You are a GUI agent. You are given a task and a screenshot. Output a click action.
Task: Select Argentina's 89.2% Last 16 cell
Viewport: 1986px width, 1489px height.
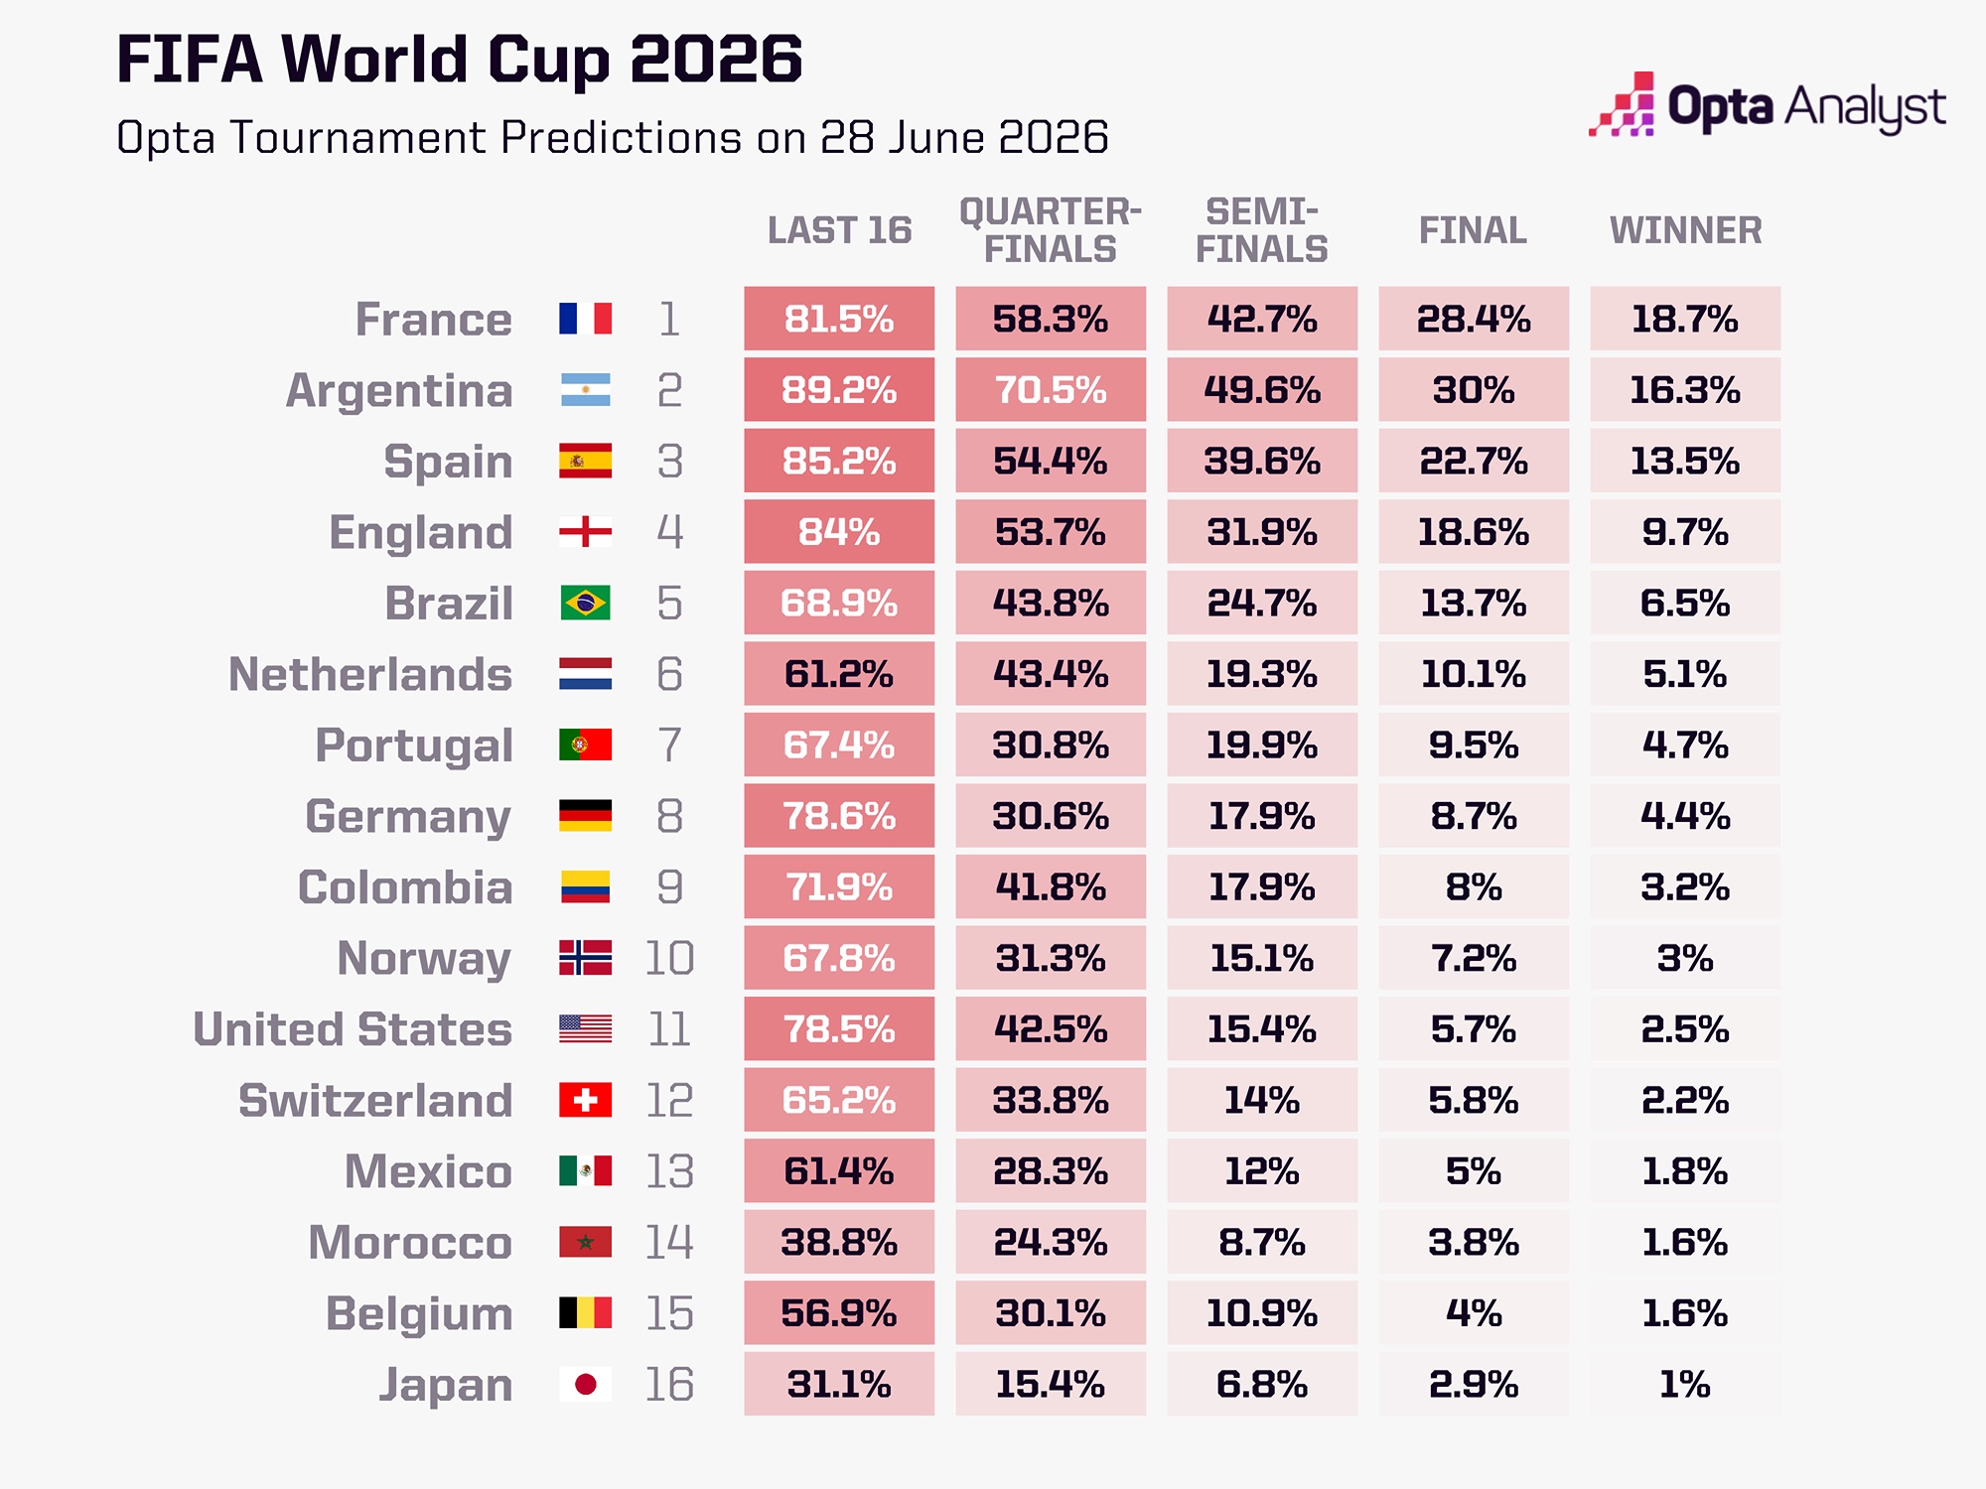tap(839, 390)
